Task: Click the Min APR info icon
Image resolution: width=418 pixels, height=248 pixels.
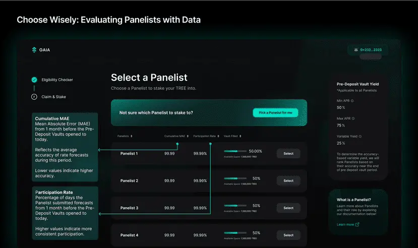Action: [352, 101]
